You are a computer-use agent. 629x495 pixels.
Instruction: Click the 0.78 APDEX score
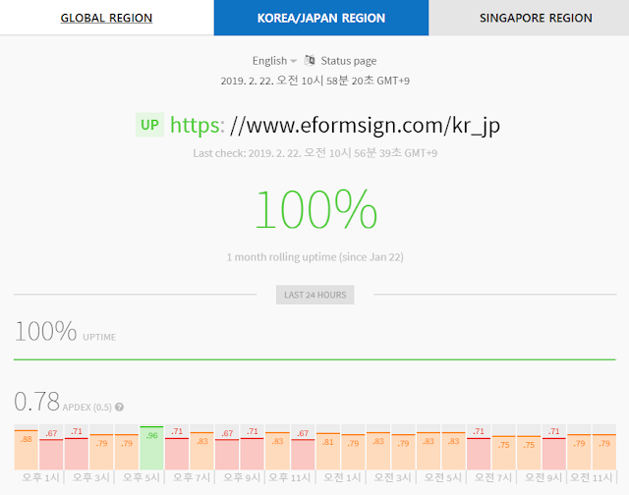(37, 402)
